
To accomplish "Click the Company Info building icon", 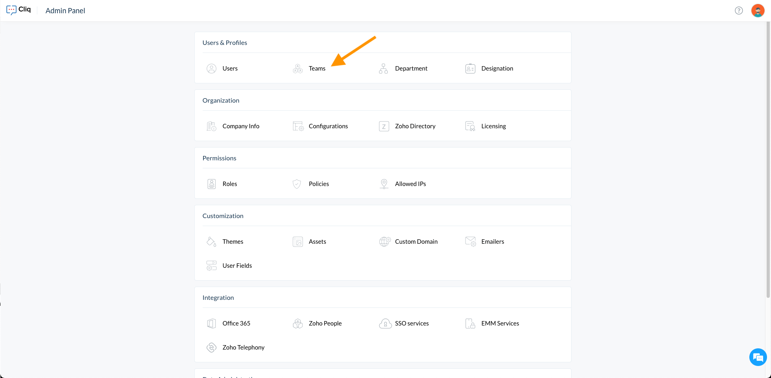I will (212, 126).
